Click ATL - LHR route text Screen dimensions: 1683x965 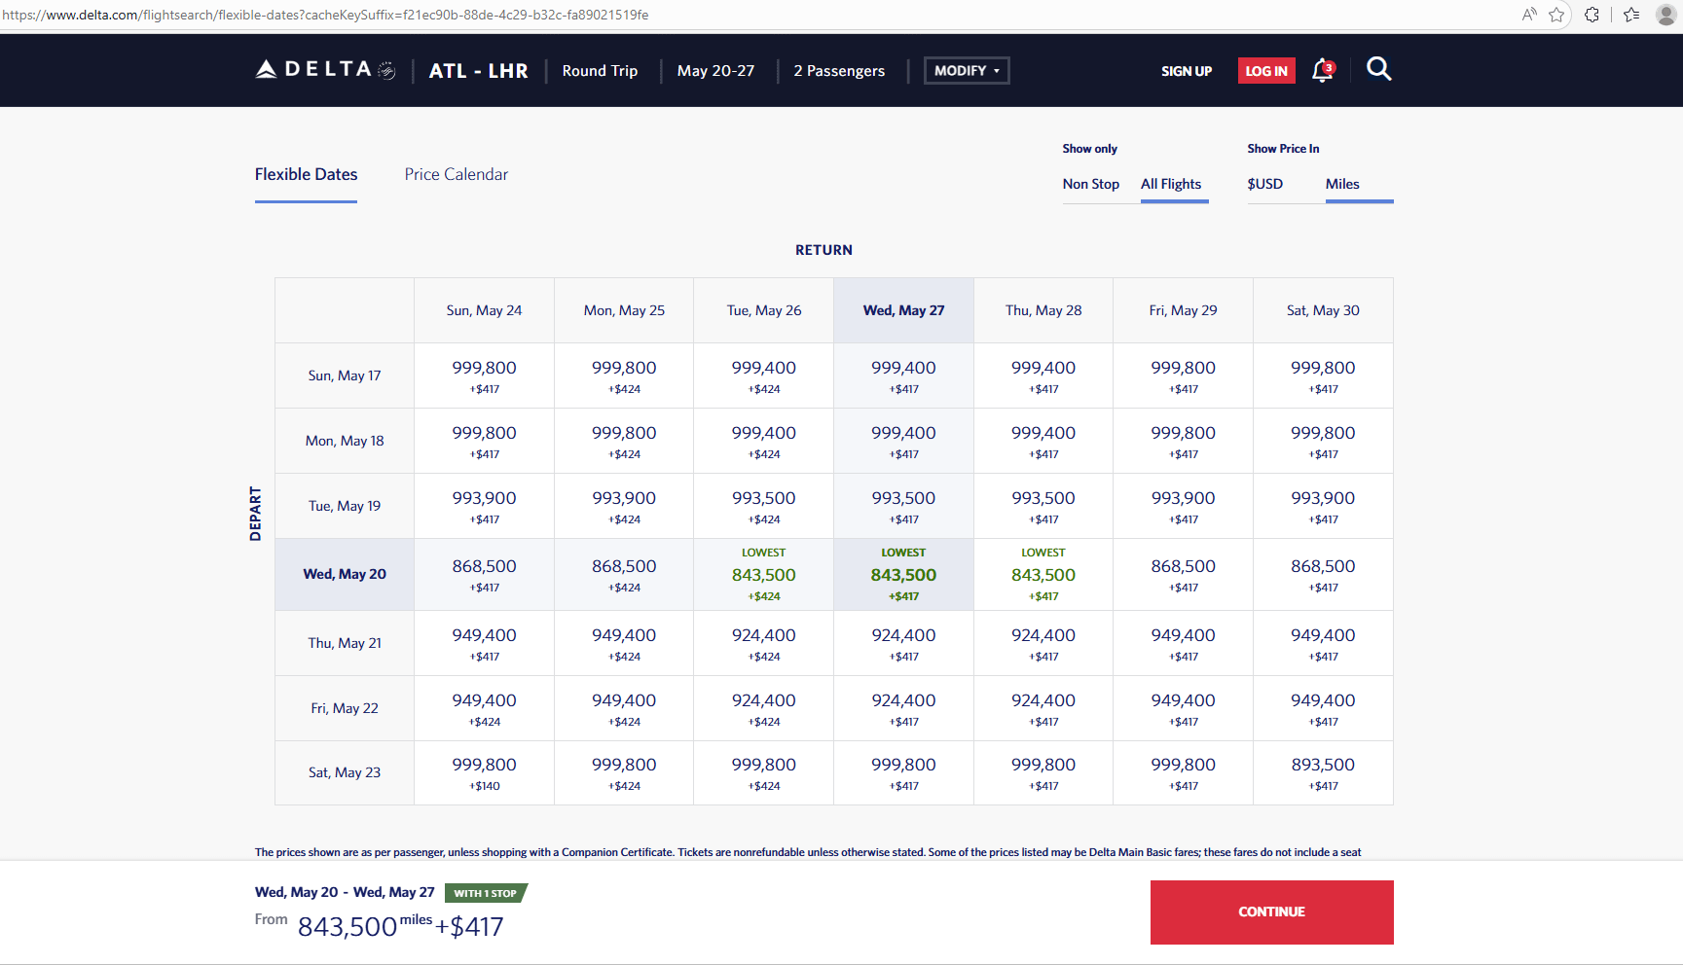pyautogui.click(x=479, y=71)
